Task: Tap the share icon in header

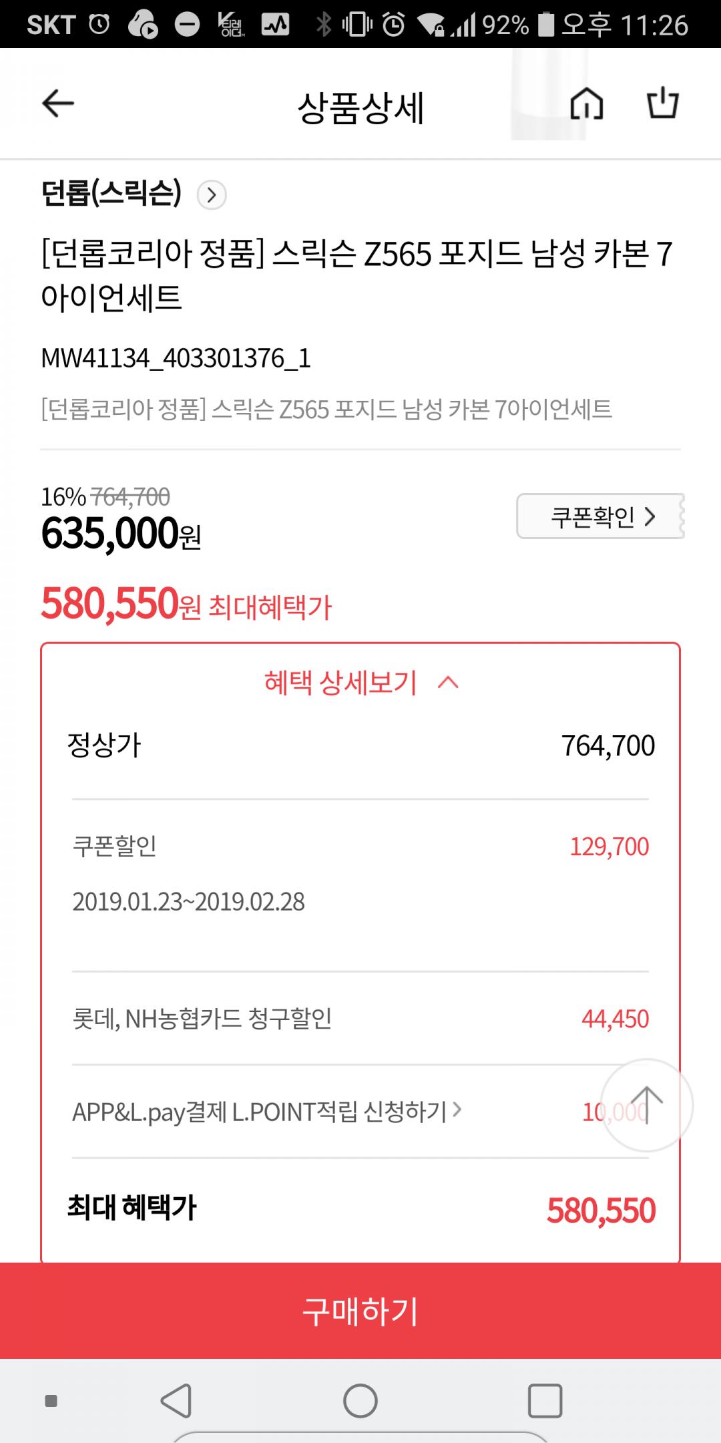Action: (662, 104)
